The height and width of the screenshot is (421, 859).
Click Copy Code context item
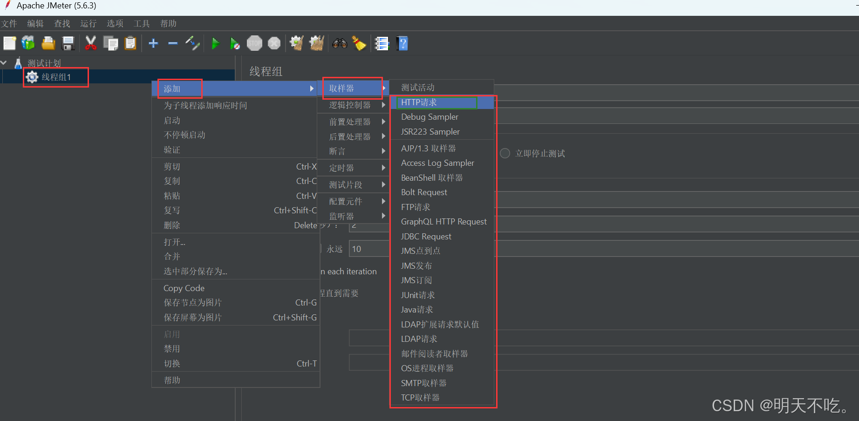[236, 288]
